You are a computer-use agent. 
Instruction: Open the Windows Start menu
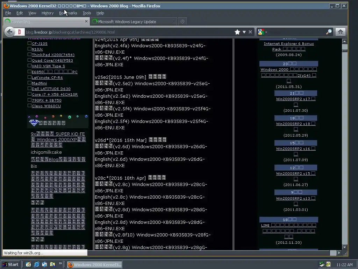coord(10,264)
